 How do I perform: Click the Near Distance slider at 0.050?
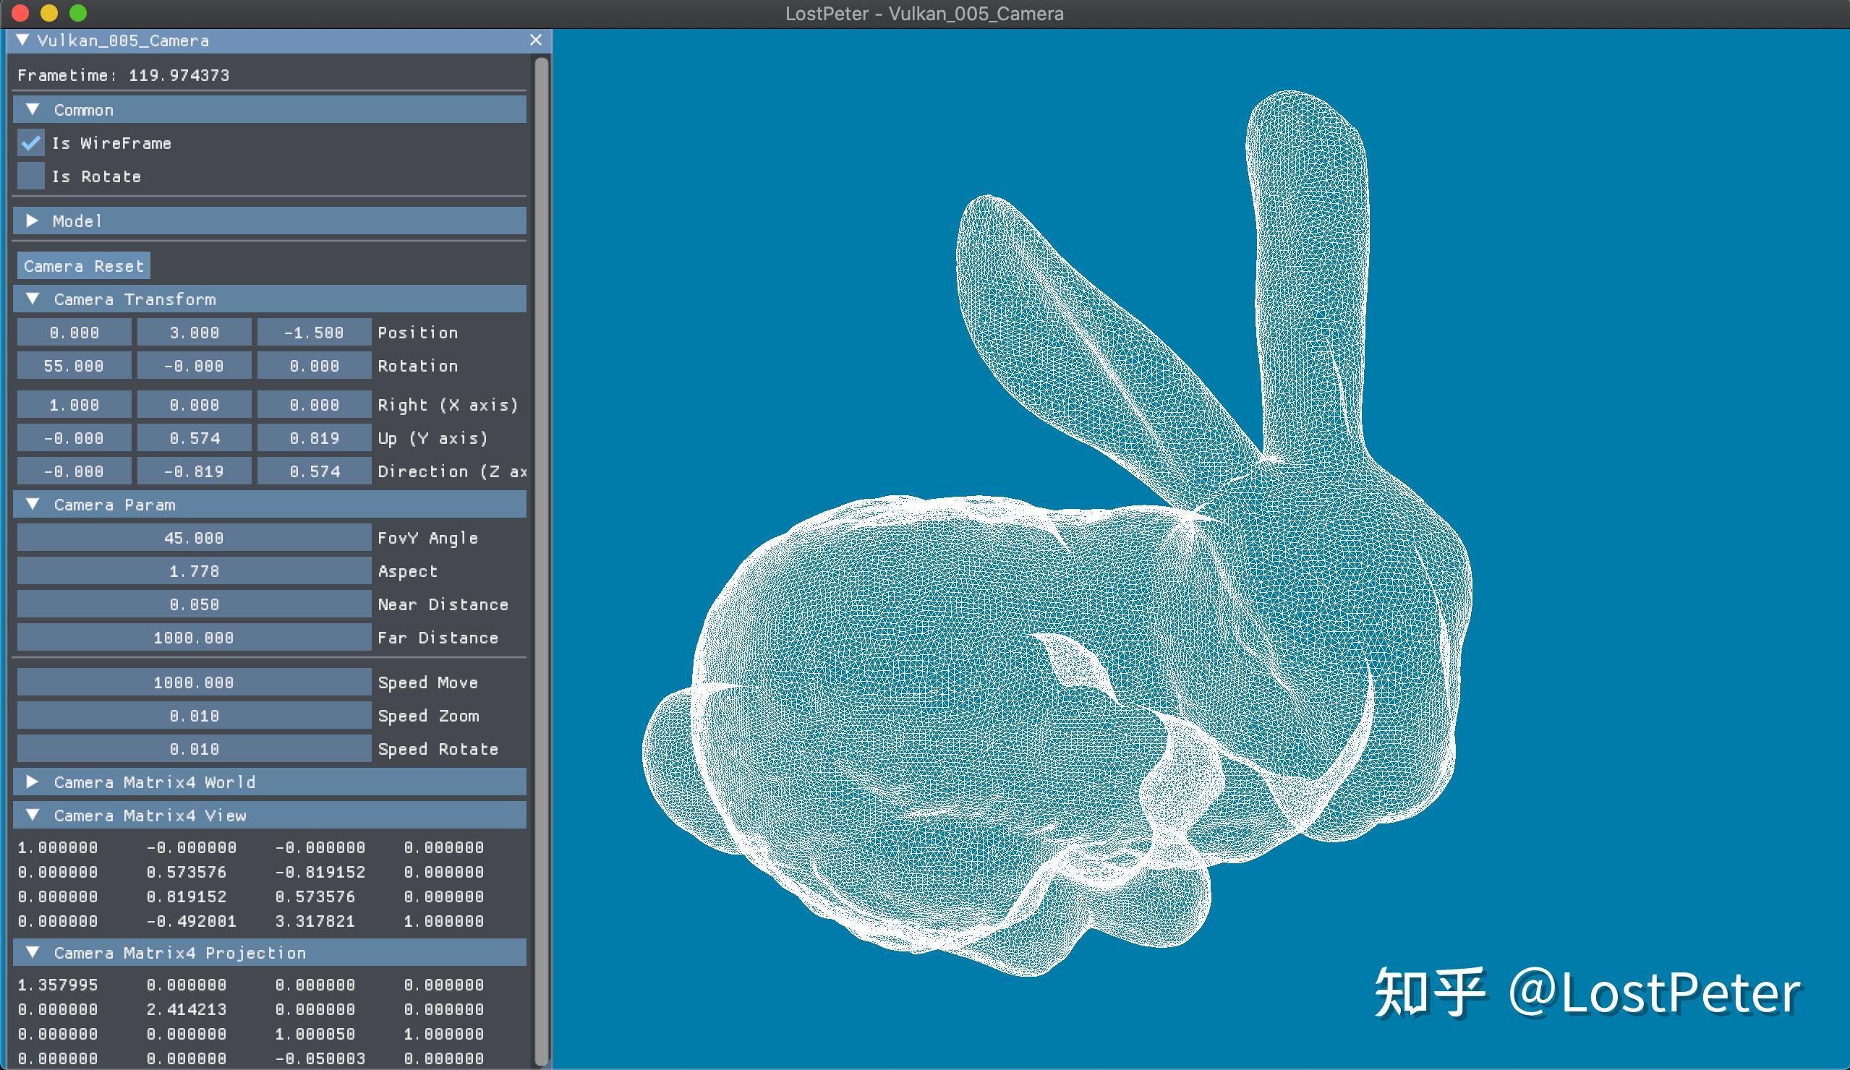click(x=195, y=604)
